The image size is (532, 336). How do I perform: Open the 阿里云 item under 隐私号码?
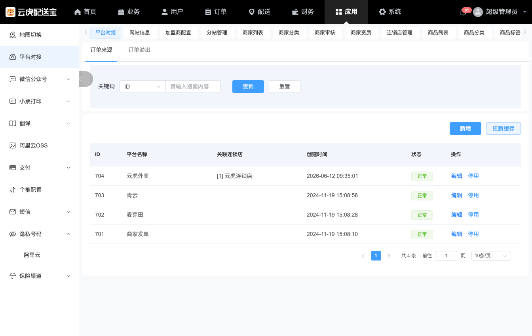(x=32, y=255)
